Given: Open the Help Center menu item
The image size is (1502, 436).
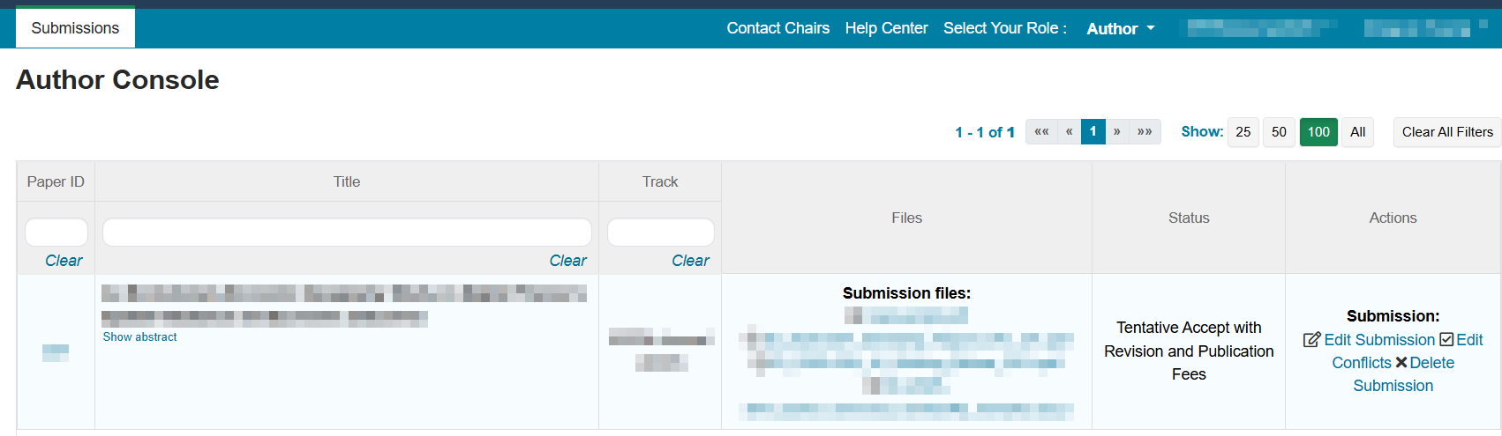Looking at the screenshot, I should coord(886,28).
